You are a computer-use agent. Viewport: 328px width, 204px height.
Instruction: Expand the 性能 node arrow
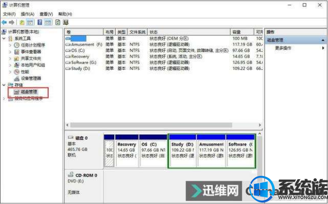(x=10, y=72)
